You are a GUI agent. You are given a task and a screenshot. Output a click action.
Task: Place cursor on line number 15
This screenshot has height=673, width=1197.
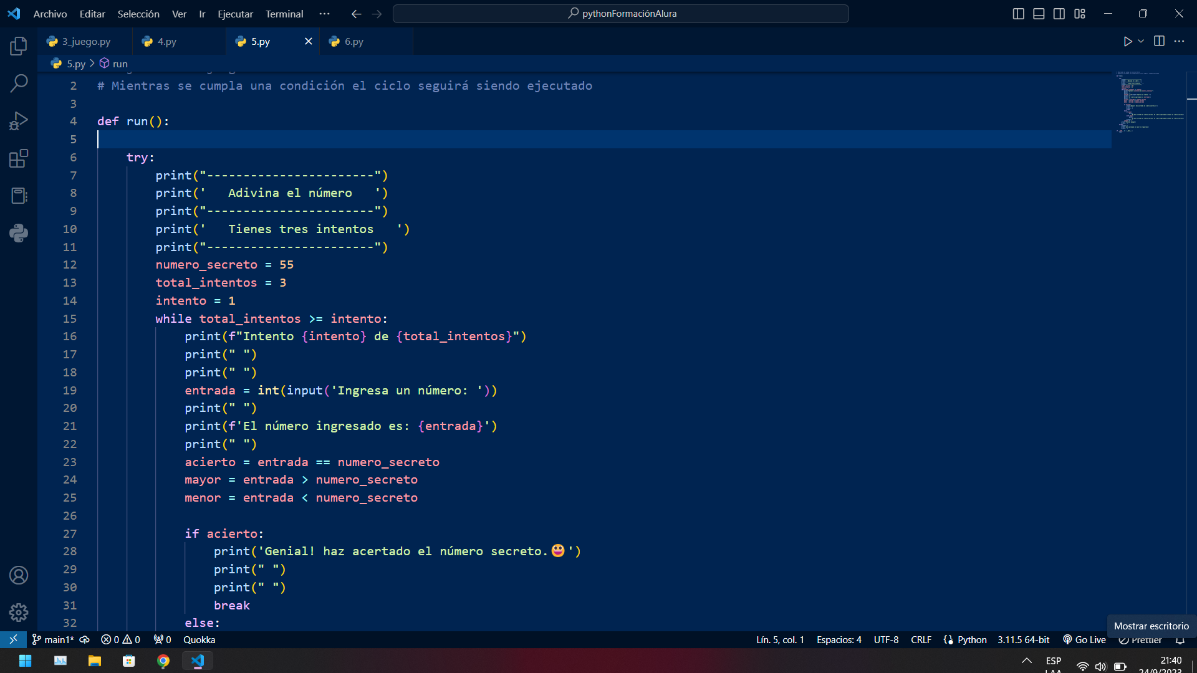coord(70,318)
